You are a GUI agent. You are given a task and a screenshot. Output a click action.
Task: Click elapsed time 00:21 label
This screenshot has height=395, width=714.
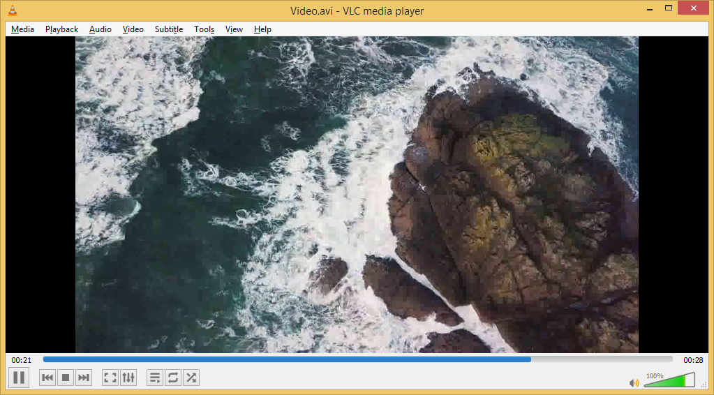pos(22,360)
